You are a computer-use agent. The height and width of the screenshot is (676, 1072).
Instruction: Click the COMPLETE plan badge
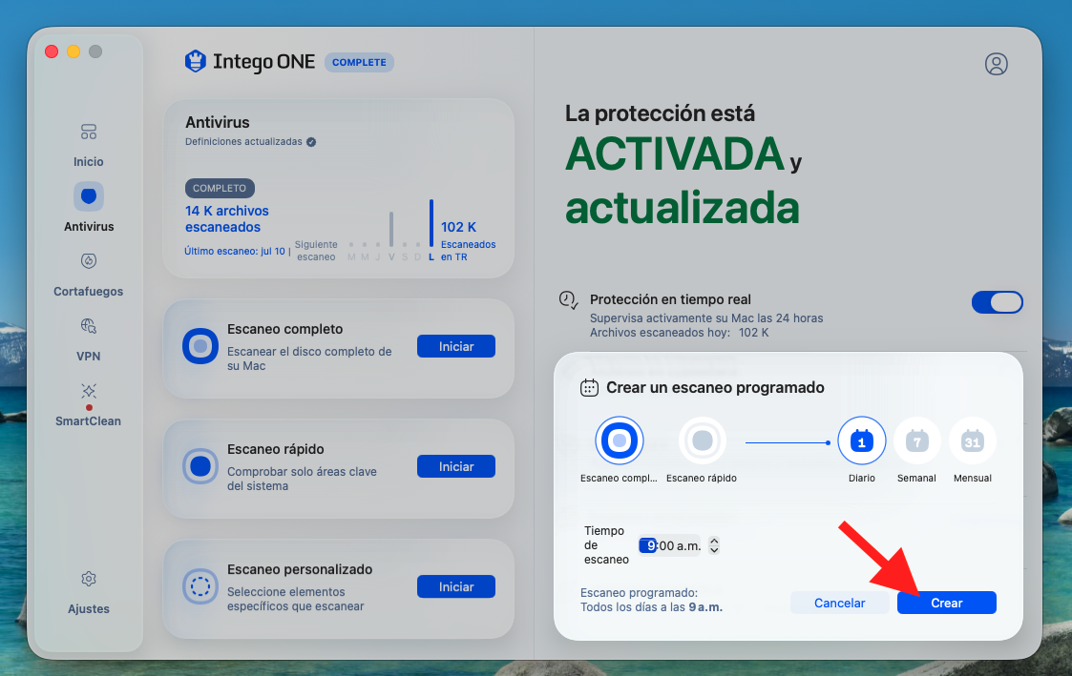pos(359,62)
